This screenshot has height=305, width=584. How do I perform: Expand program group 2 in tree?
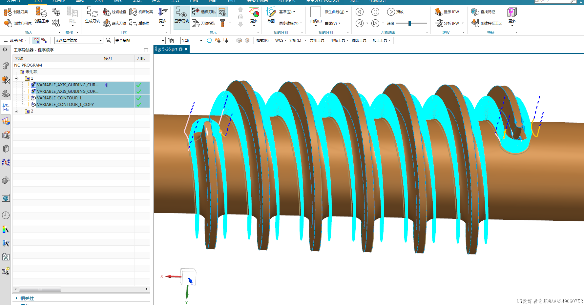pos(16,111)
